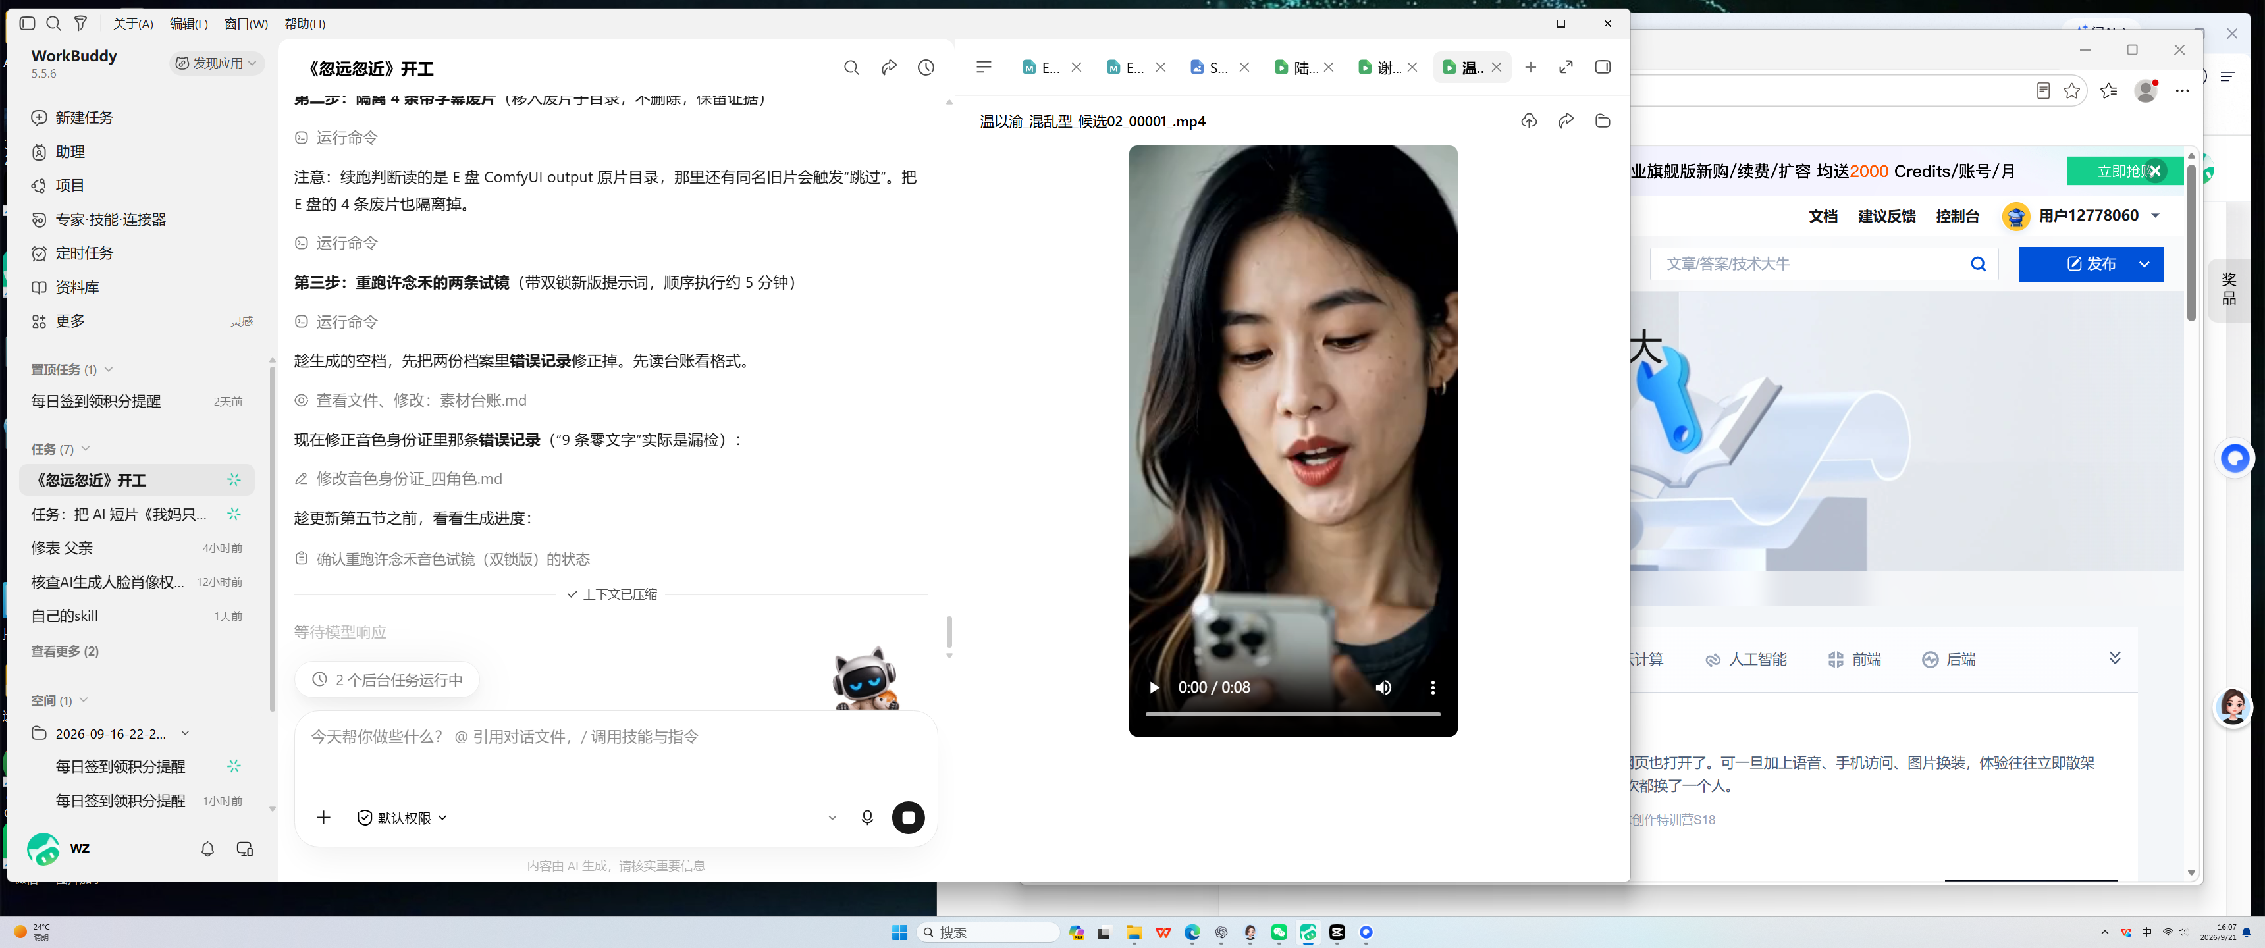The width and height of the screenshot is (2265, 948).
Task: Share the 温以渝 mp4 file
Action: coord(1566,121)
